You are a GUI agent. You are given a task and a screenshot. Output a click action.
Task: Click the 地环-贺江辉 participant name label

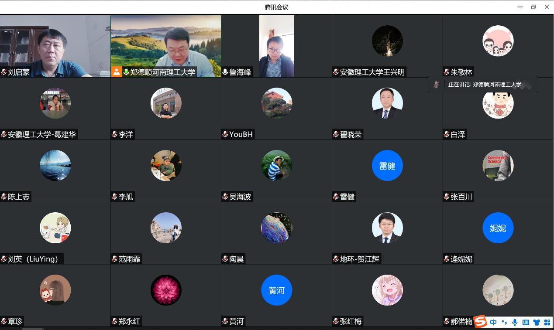click(x=360, y=259)
